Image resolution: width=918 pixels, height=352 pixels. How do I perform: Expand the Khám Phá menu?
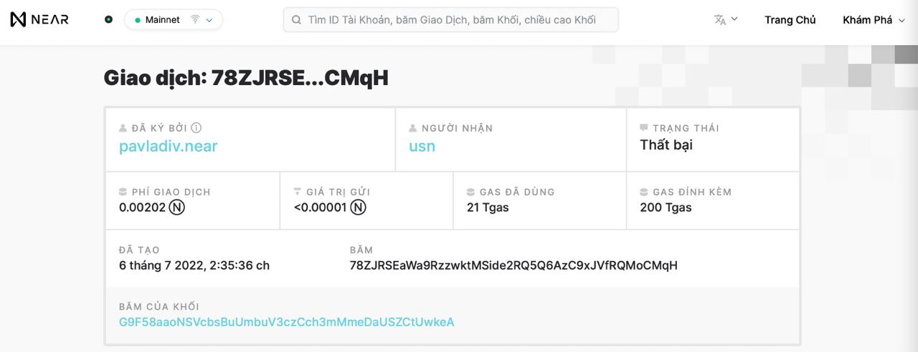(874, 20)
